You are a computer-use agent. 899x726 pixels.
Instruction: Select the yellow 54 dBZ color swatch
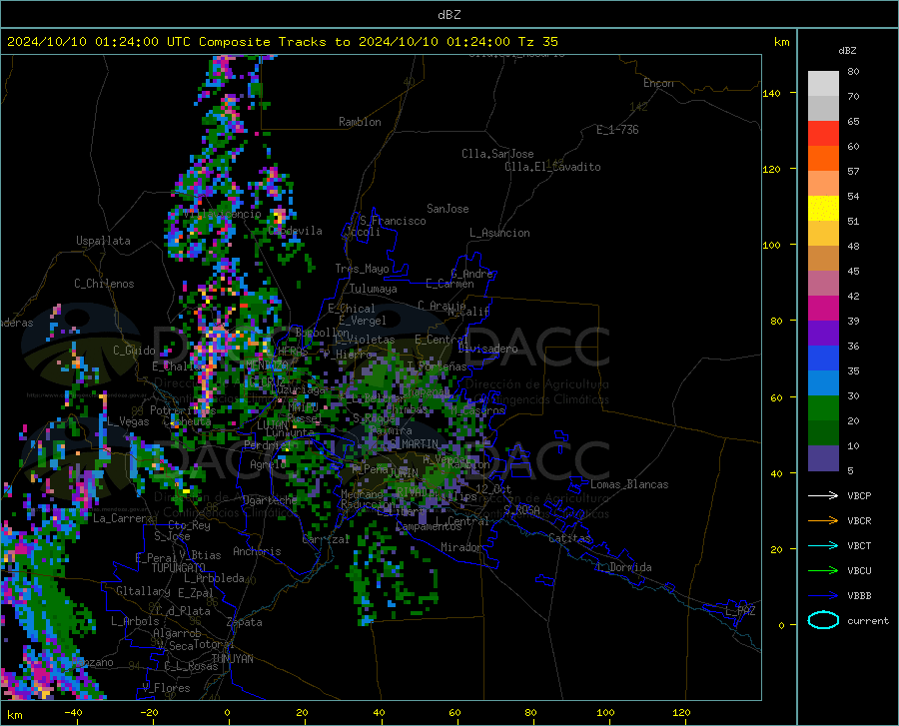pyautogui.click(x=823, y=209)
